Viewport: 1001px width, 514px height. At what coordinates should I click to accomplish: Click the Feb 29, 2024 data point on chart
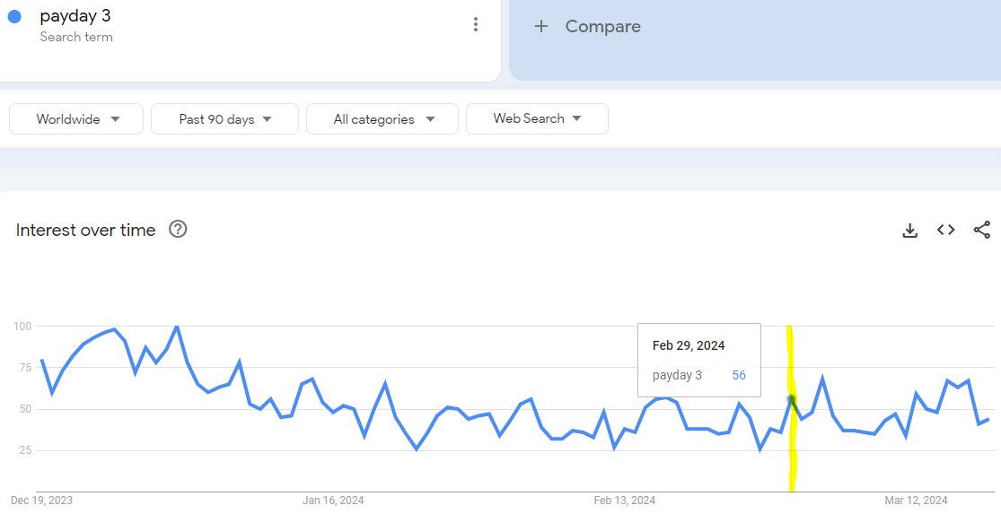[x=792, y=399]
